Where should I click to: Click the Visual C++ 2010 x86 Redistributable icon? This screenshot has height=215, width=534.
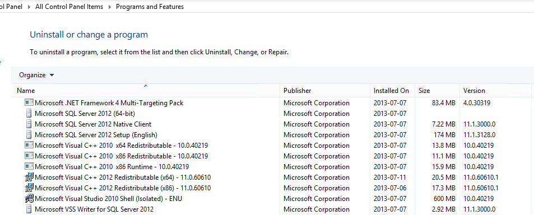coord(29,156)
